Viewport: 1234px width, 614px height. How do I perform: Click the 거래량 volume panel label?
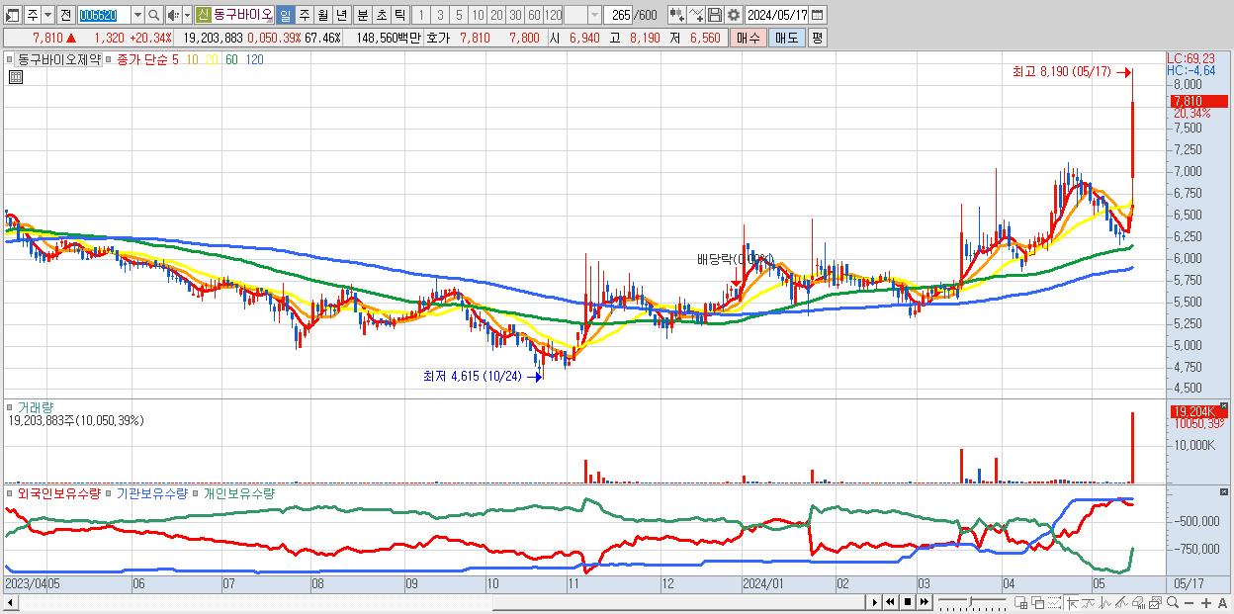pyautogui.click(x=36, y=406)
